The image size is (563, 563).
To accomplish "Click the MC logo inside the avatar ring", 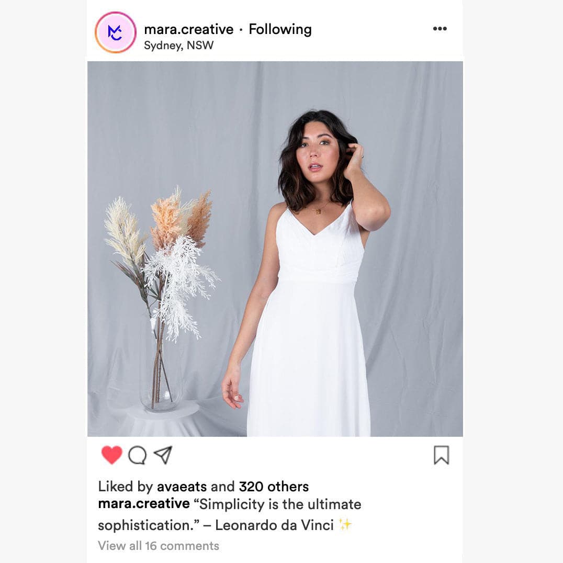I will (115, 32).
